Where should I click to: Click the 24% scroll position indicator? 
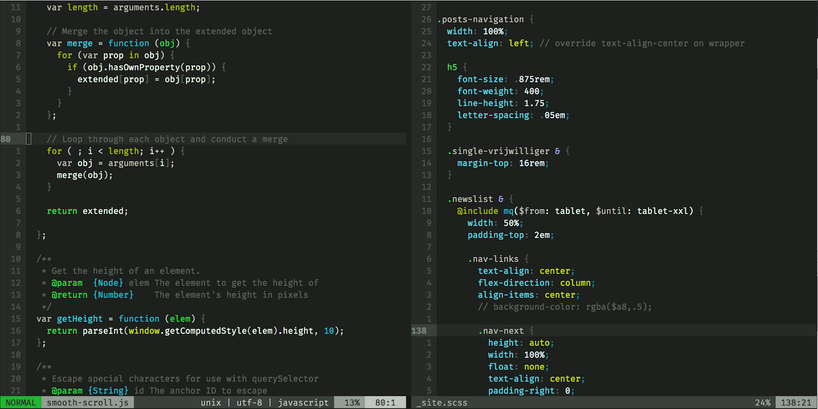pos(763,402)
